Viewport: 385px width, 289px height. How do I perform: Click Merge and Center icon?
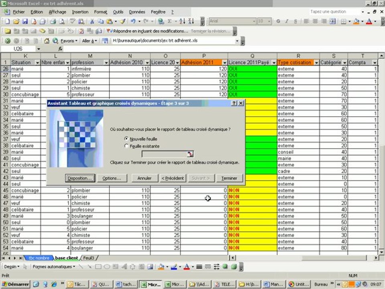332,21
